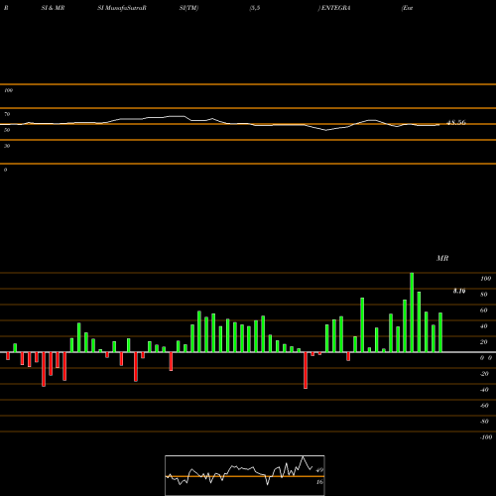Viewport: 496px width, 496px height.
Task: Click the 80 label on MR axis
Action: point(484,295)
